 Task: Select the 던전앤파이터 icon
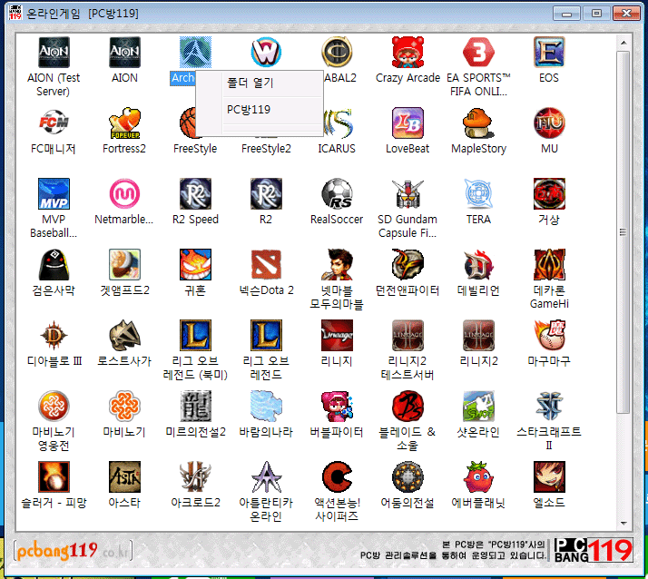click(407, 264)
